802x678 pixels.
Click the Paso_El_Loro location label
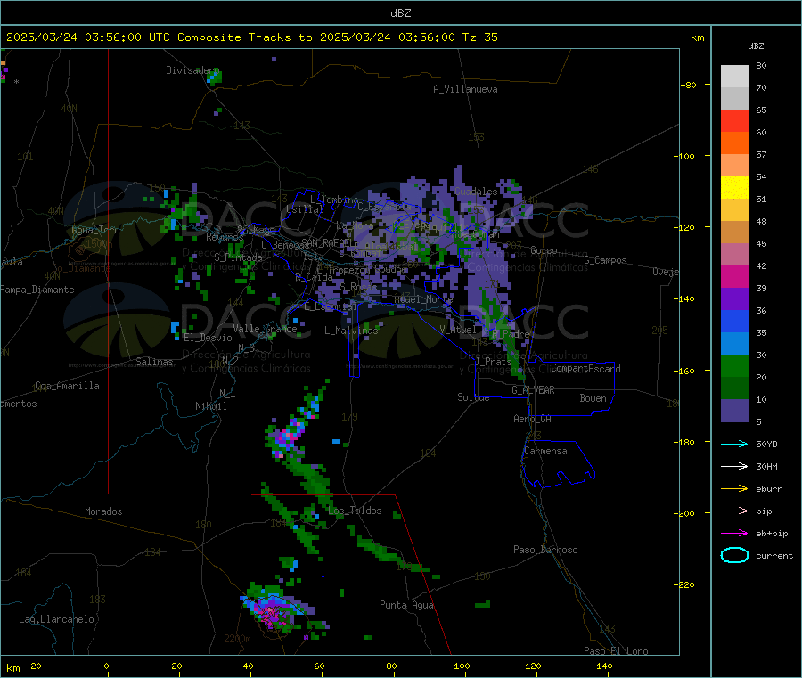(616, 651)
